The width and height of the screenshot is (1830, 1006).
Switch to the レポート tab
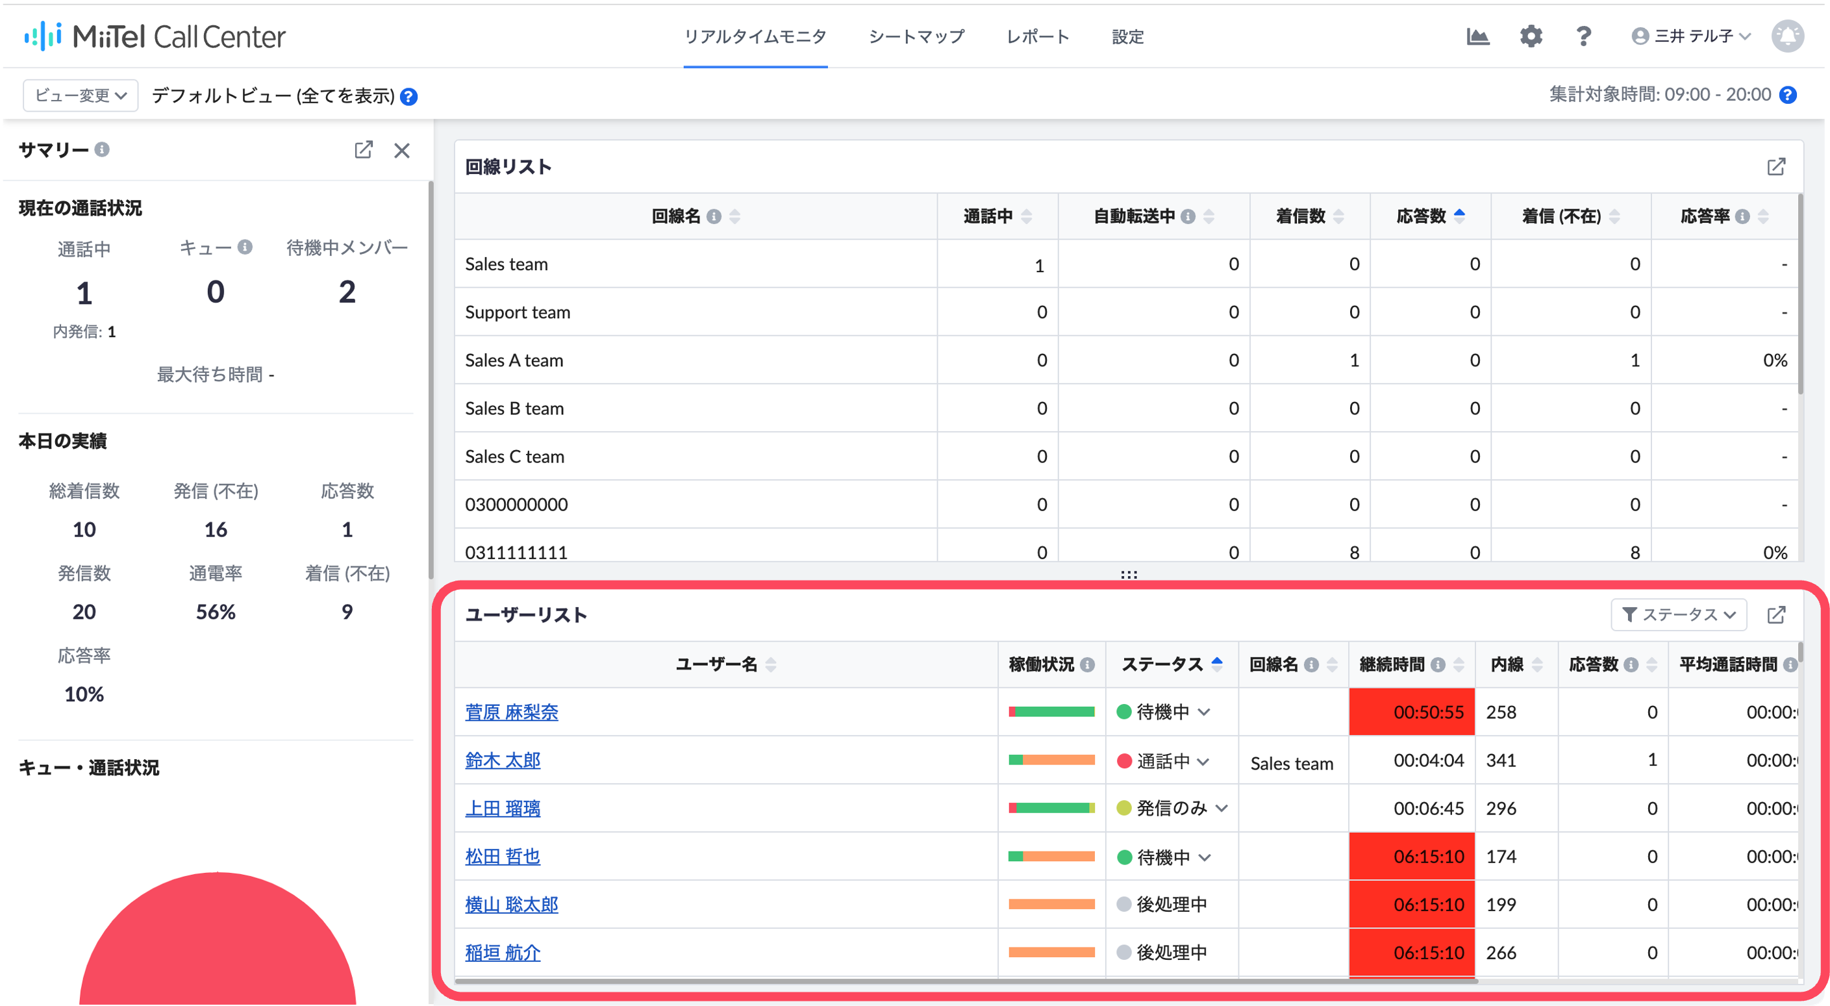1037,37
